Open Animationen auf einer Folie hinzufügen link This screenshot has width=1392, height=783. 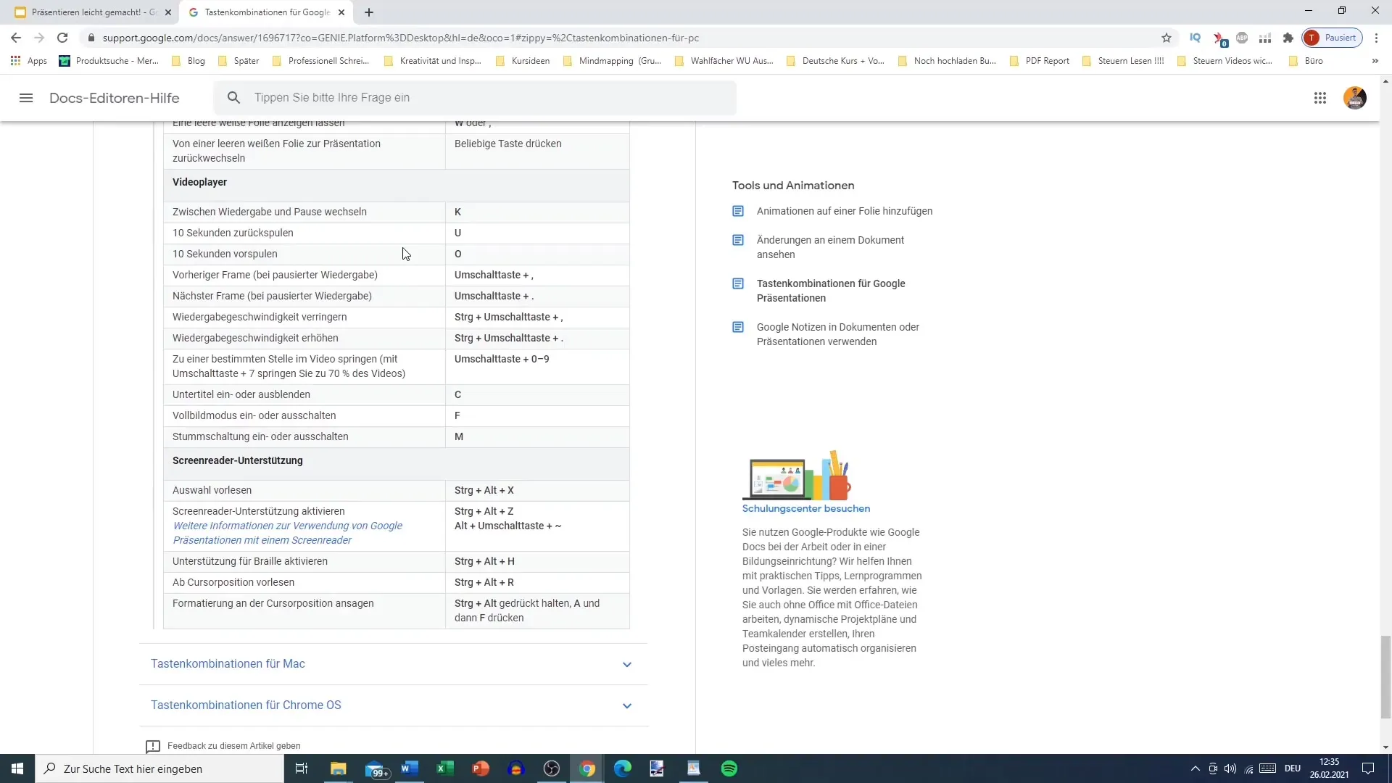click(x=845, y=211)
